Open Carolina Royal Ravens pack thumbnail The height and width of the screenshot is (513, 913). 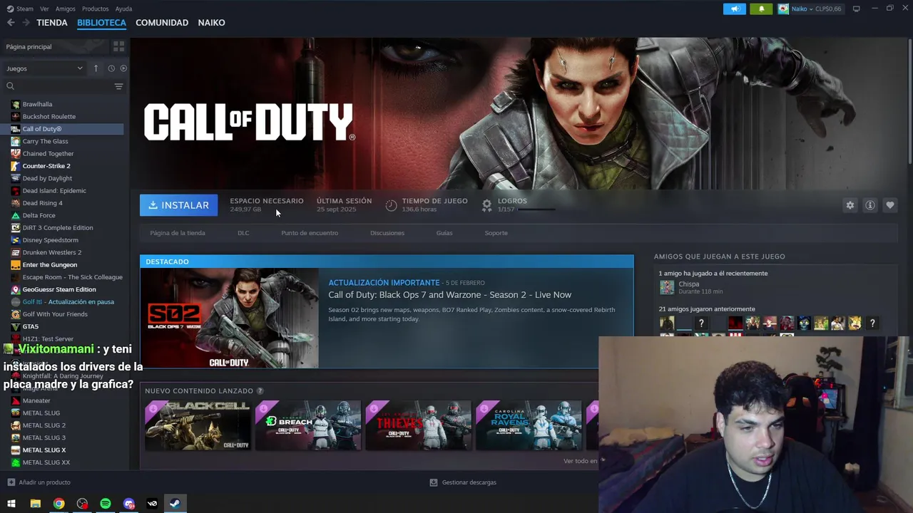tap(529, 425)
